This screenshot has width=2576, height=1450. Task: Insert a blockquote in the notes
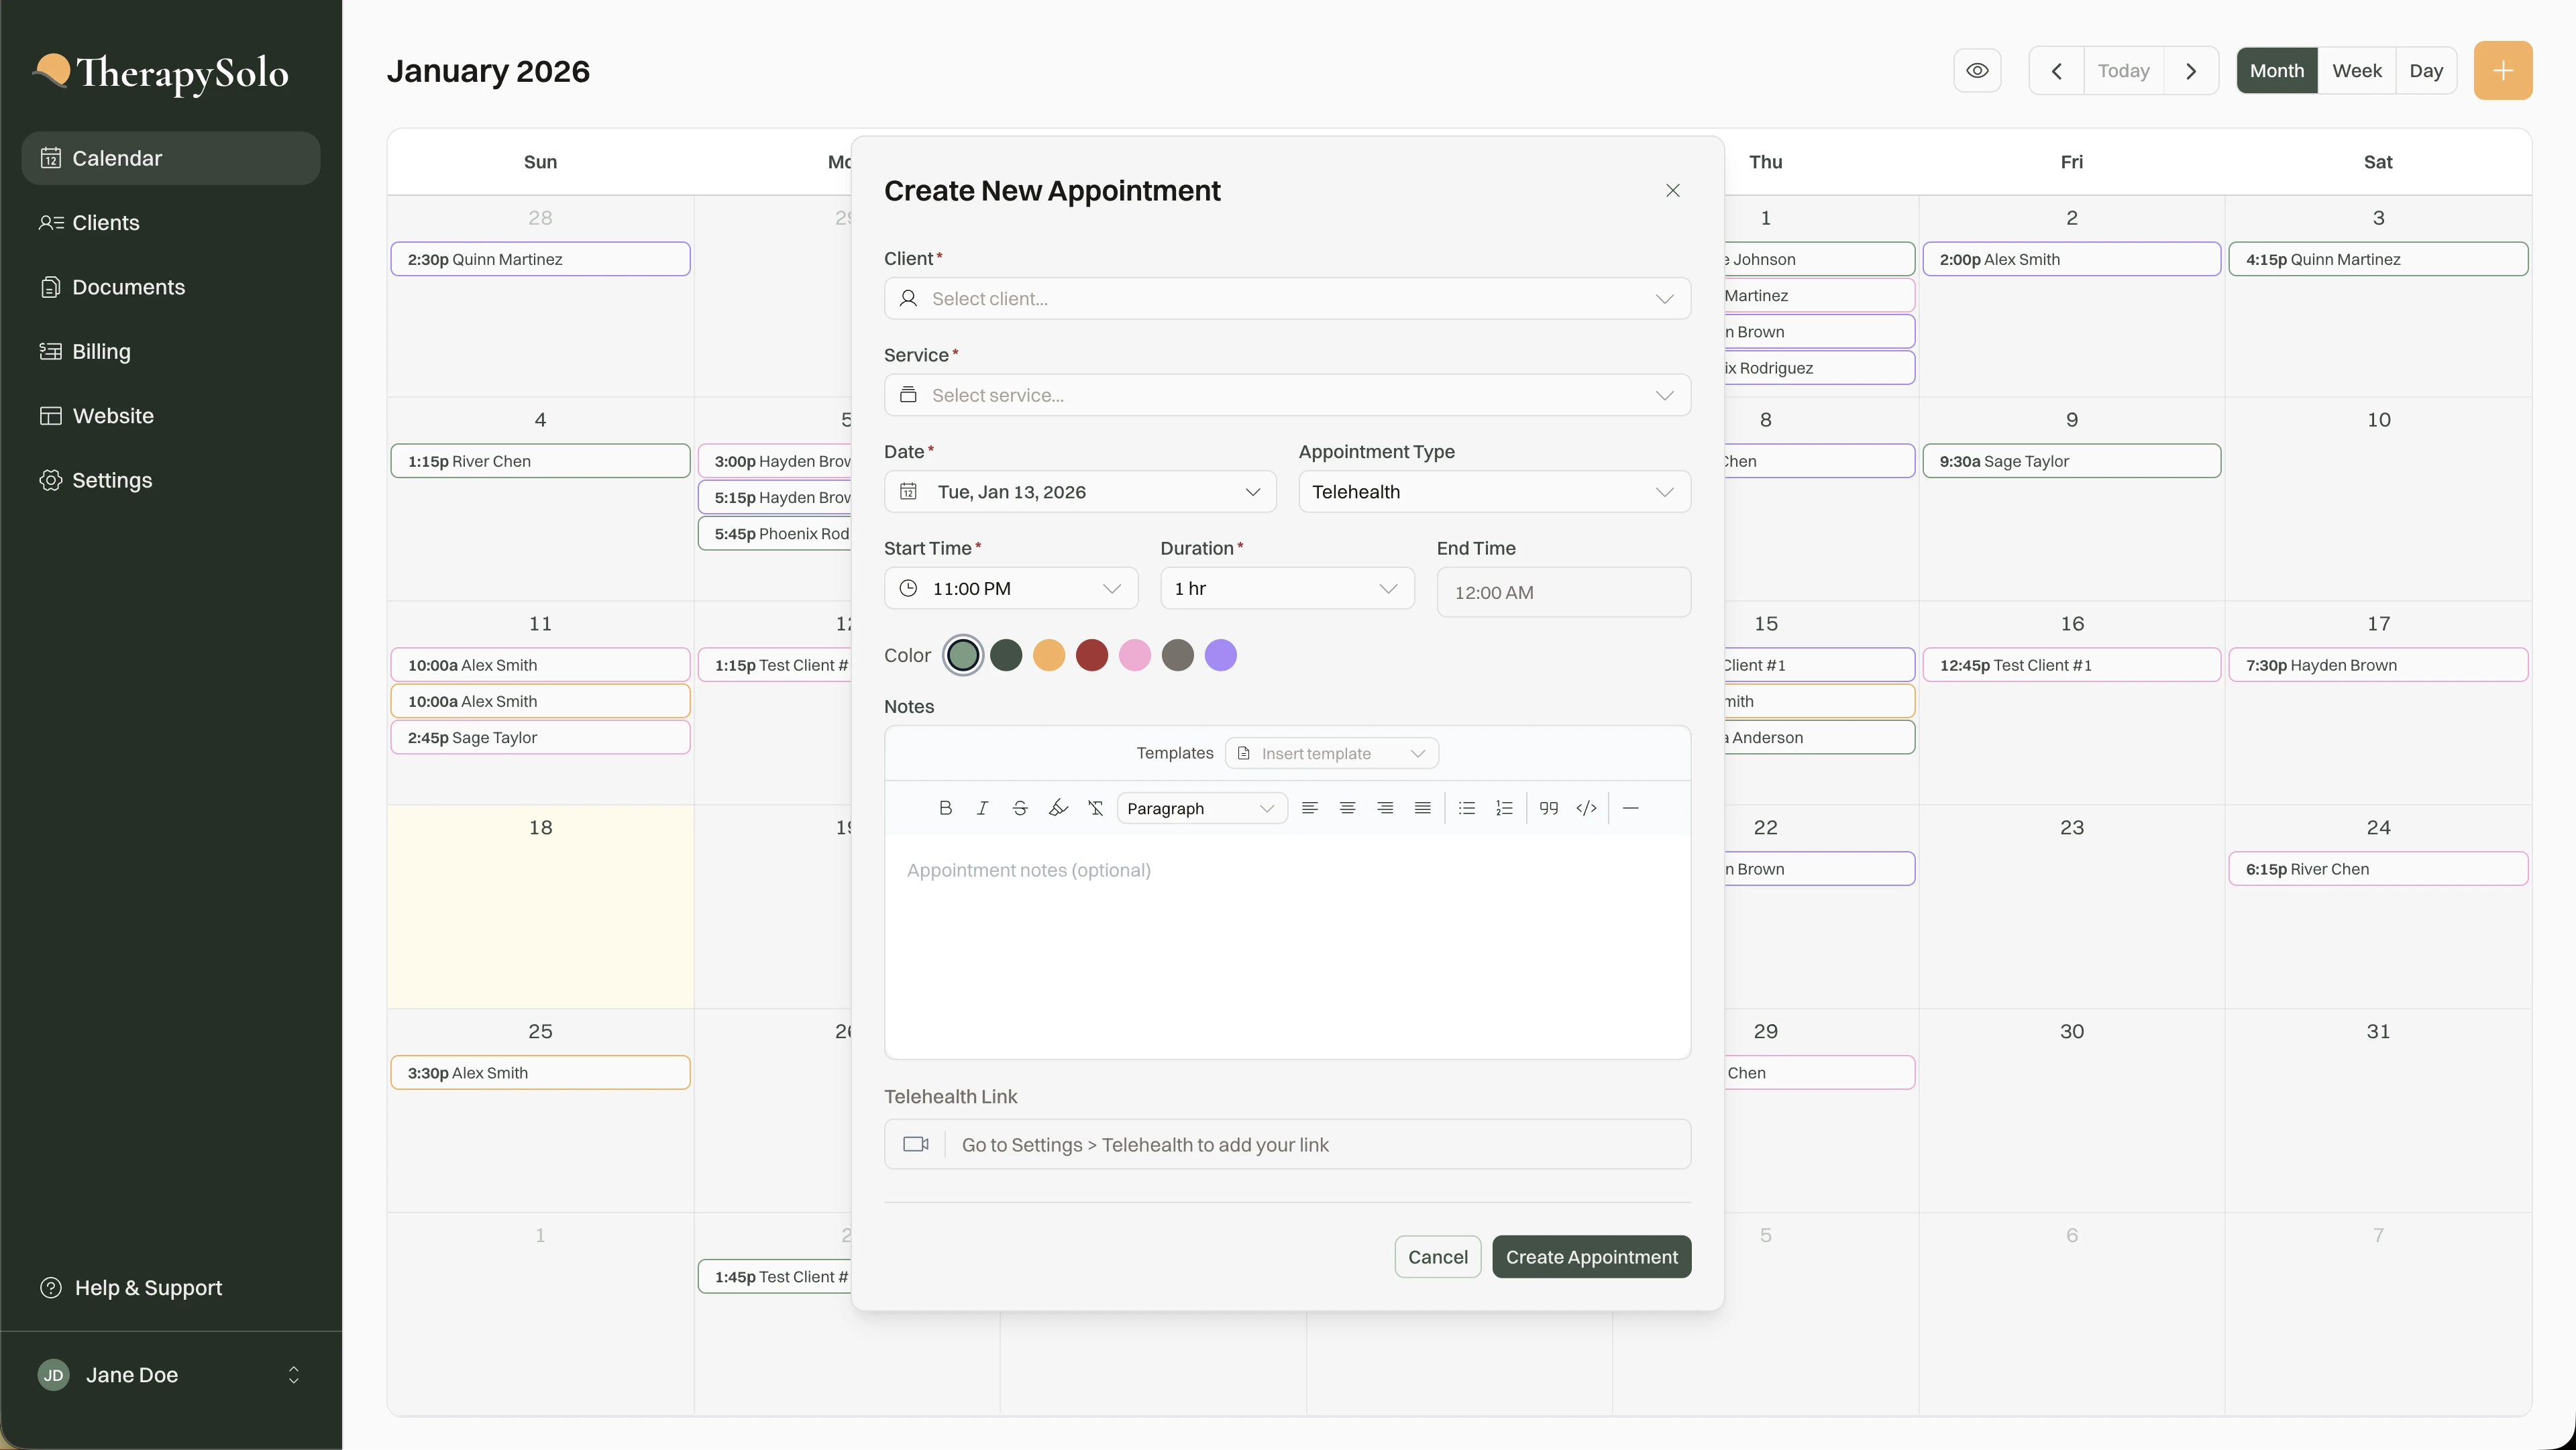(x=1548, y=808)
